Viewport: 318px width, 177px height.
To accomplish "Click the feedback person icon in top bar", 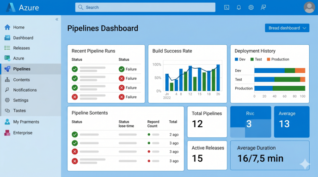I will pyautogui.click(x=263, y=7).
